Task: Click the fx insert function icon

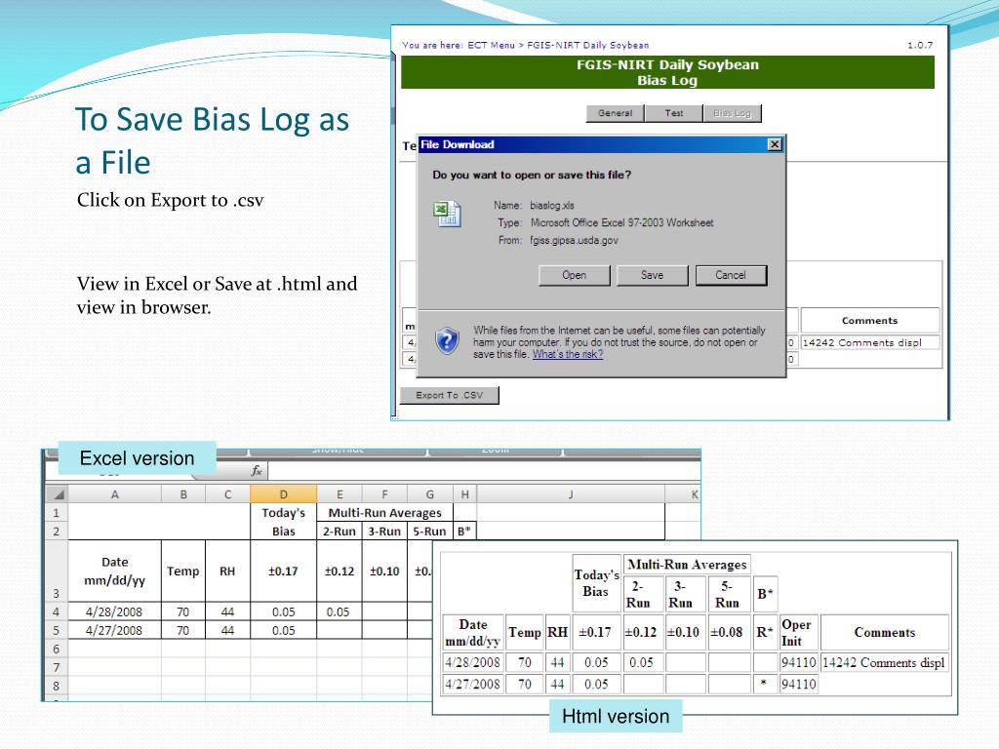Action: point(257,471)
